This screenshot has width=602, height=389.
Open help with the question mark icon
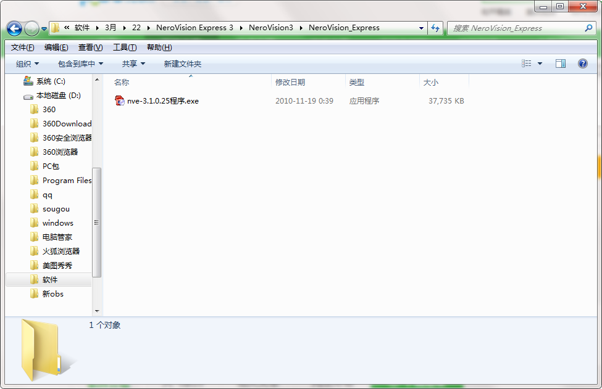click(x=583, y=63)
